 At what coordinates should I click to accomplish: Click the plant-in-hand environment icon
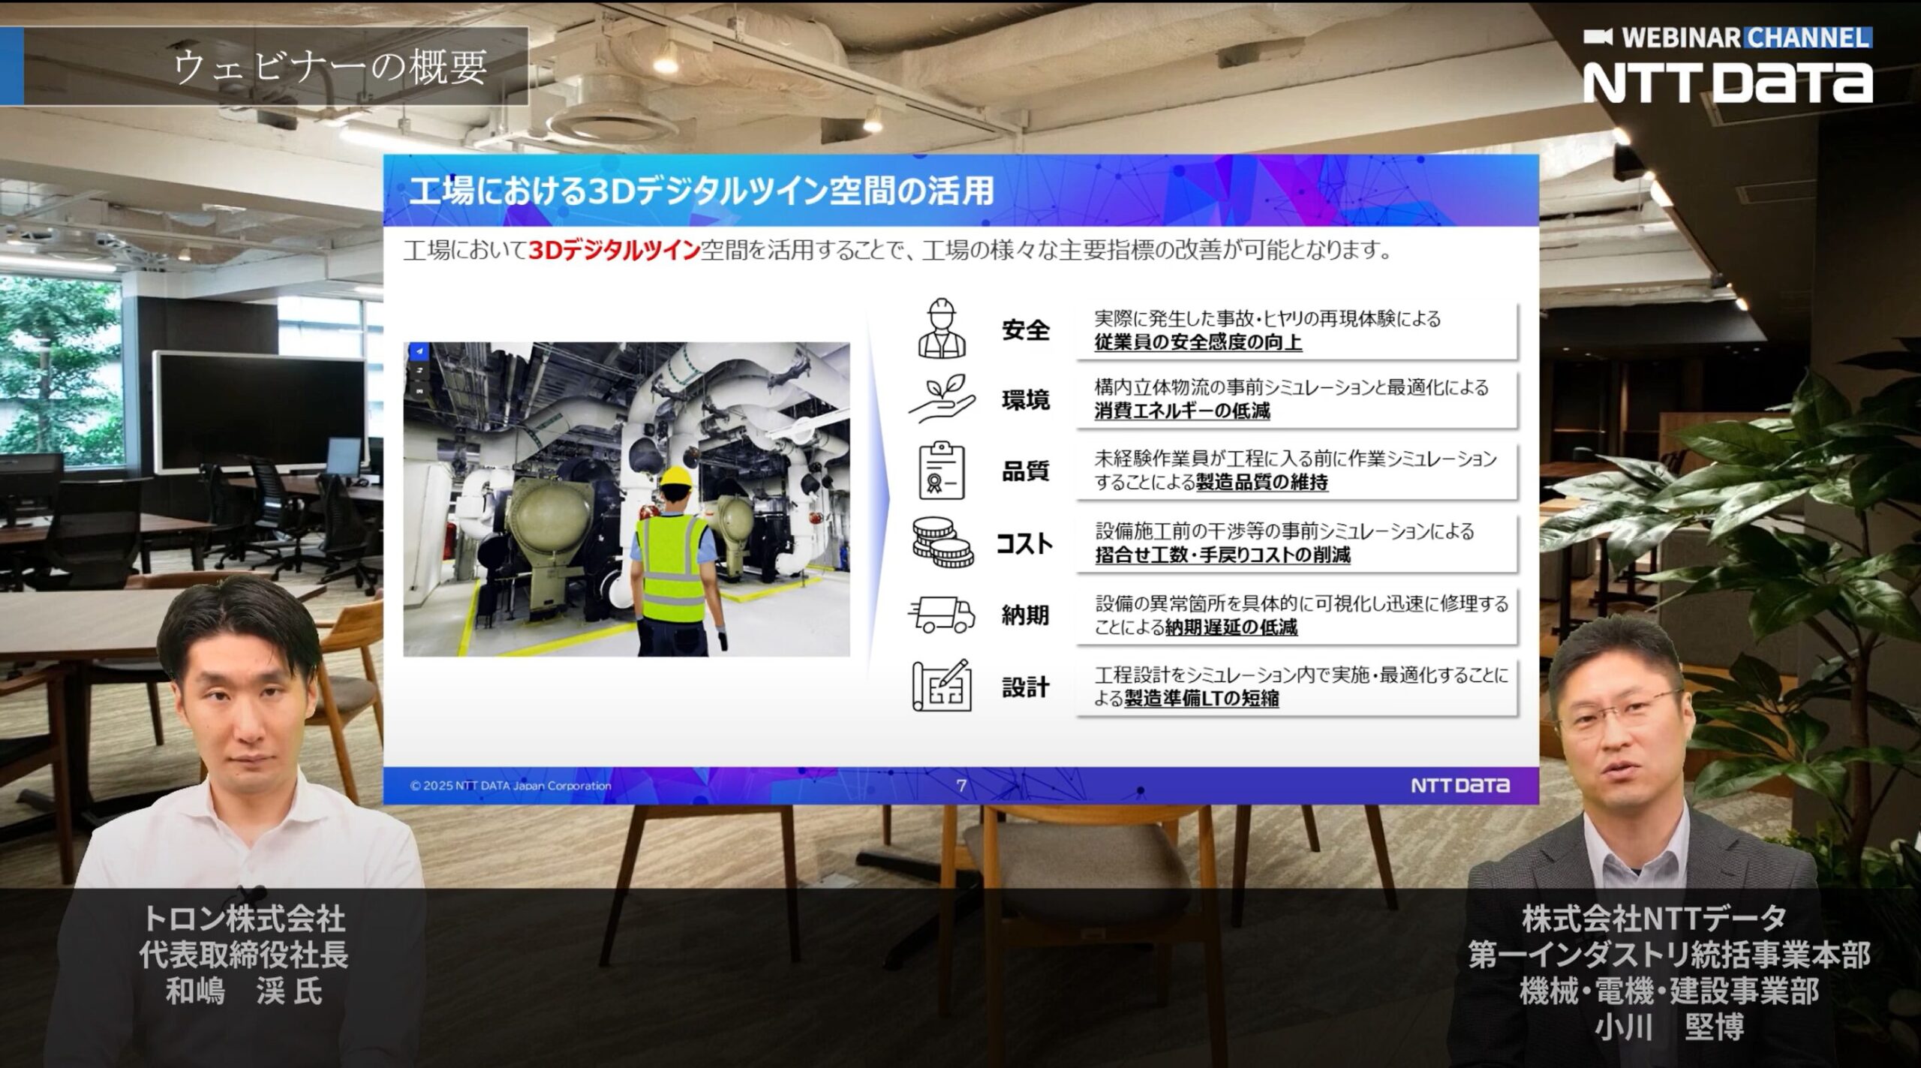[942, 399]
